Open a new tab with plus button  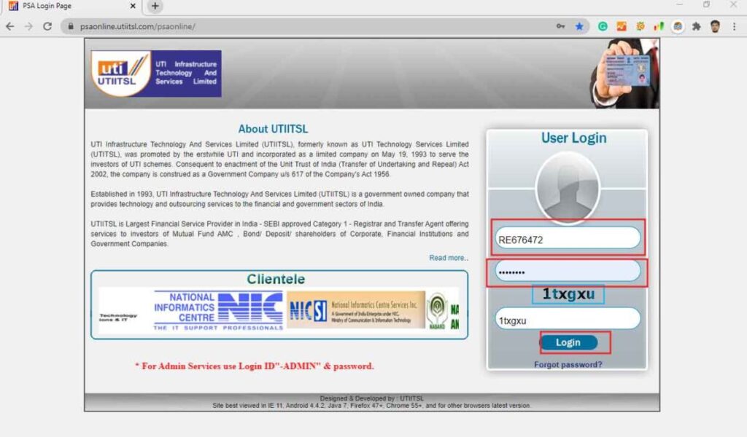click(155, 7)
